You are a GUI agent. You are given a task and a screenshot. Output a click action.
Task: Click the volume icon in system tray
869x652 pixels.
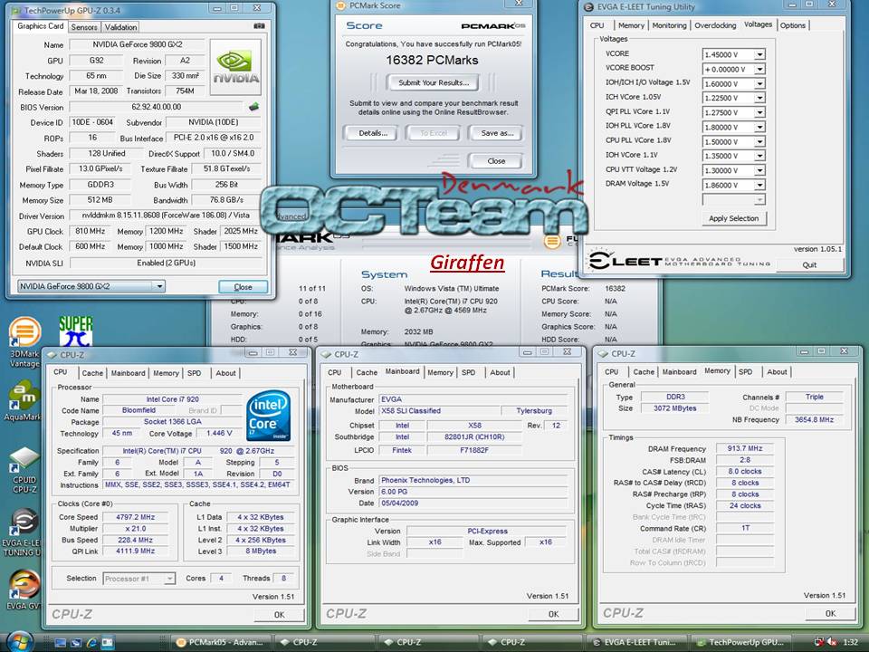[x=831, y=642]
